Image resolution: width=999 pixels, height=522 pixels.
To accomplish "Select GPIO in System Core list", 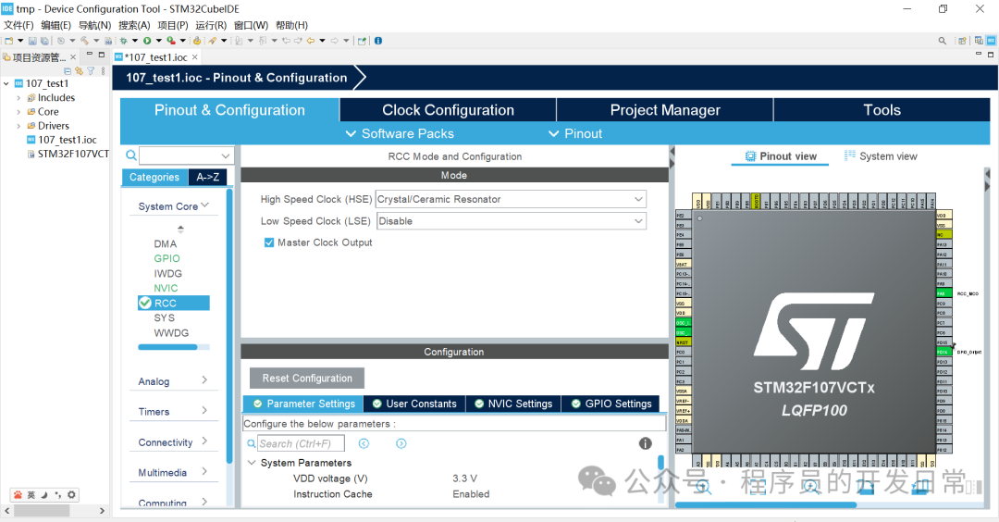I will coord(166,258).
